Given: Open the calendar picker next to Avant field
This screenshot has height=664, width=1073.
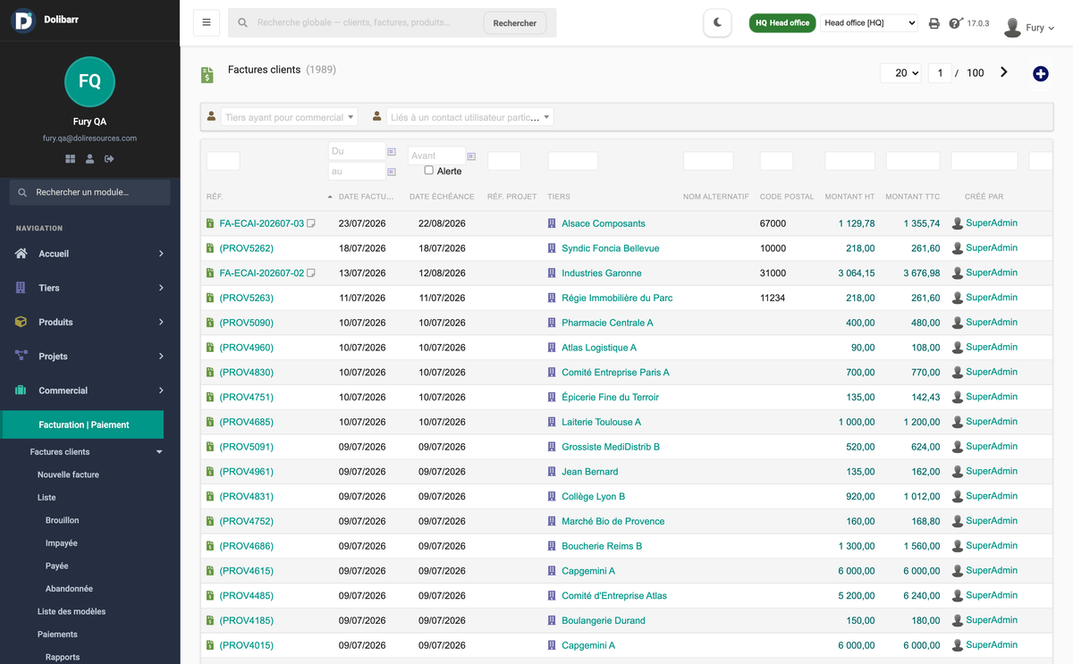Looking at the screenshot, I should click(x=471, y=156).
